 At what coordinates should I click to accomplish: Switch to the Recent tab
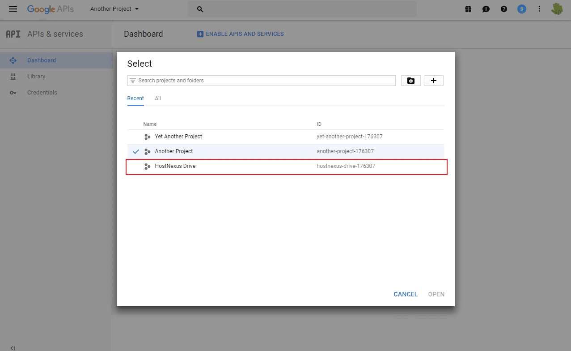pyautogui.click(x=135, y=98)
